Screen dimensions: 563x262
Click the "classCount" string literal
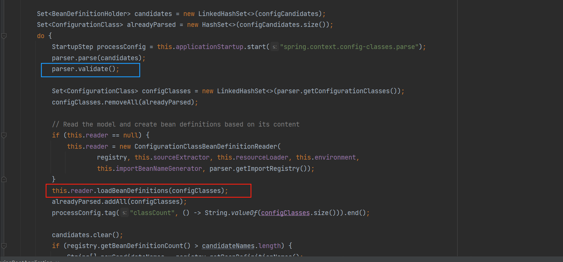tap(152, 213)
